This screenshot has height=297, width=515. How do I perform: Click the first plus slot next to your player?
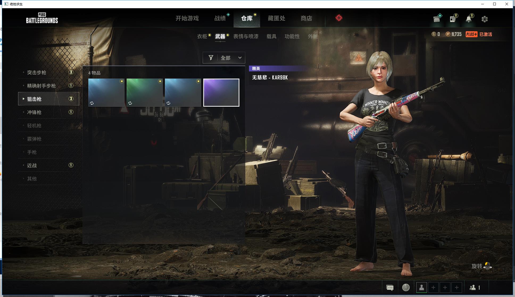coord(433,287)
